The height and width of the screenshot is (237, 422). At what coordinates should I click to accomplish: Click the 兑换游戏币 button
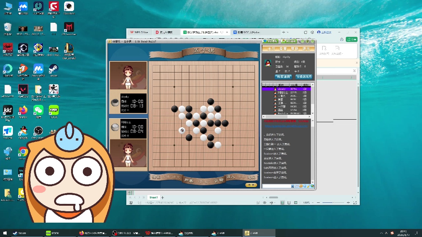(x=304, y=77)
